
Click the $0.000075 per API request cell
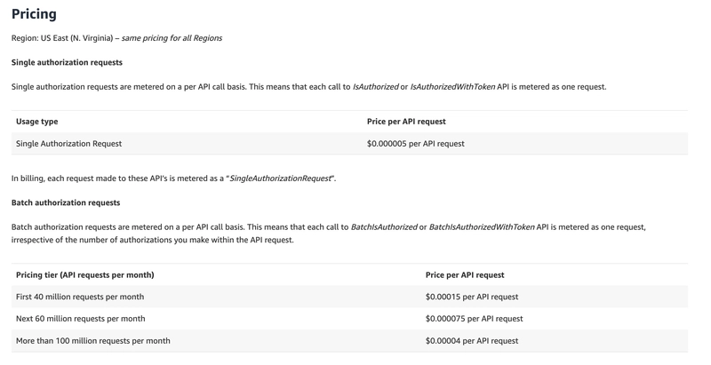475,319
